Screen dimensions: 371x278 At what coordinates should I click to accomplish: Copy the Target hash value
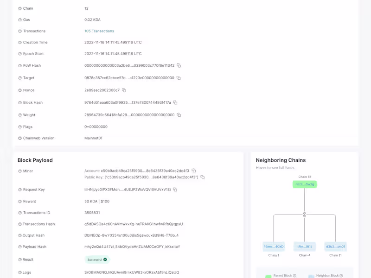pyautogui.click(x=179, y=78)
